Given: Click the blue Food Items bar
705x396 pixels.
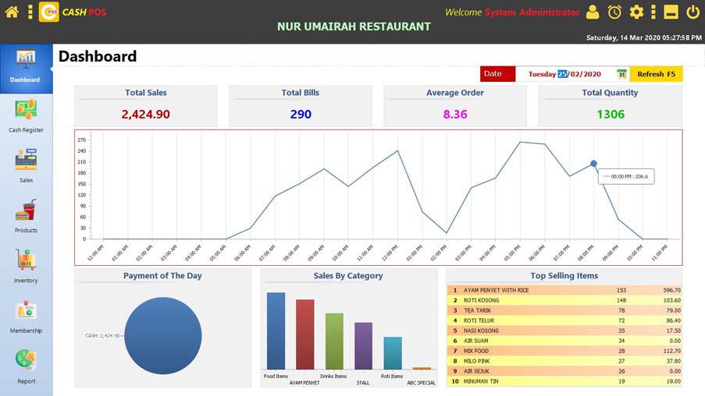Looking at the screenshot, I should [x=276, y=331].
